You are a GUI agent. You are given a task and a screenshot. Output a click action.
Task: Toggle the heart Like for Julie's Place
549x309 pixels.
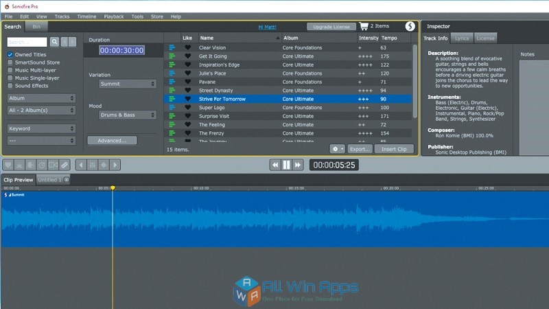pyautogui.click(x=188, y=73)
